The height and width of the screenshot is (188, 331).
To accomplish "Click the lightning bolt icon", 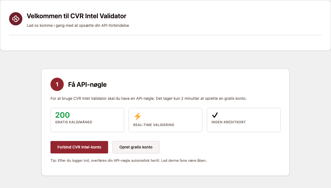I will pos(137,116).
